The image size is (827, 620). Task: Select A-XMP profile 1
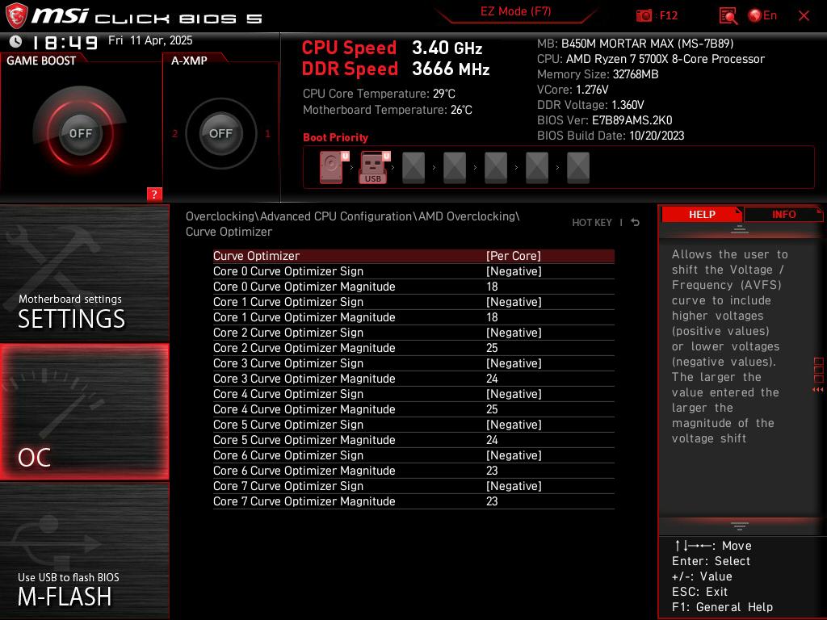pyautogui.click(x=267, y=133)
